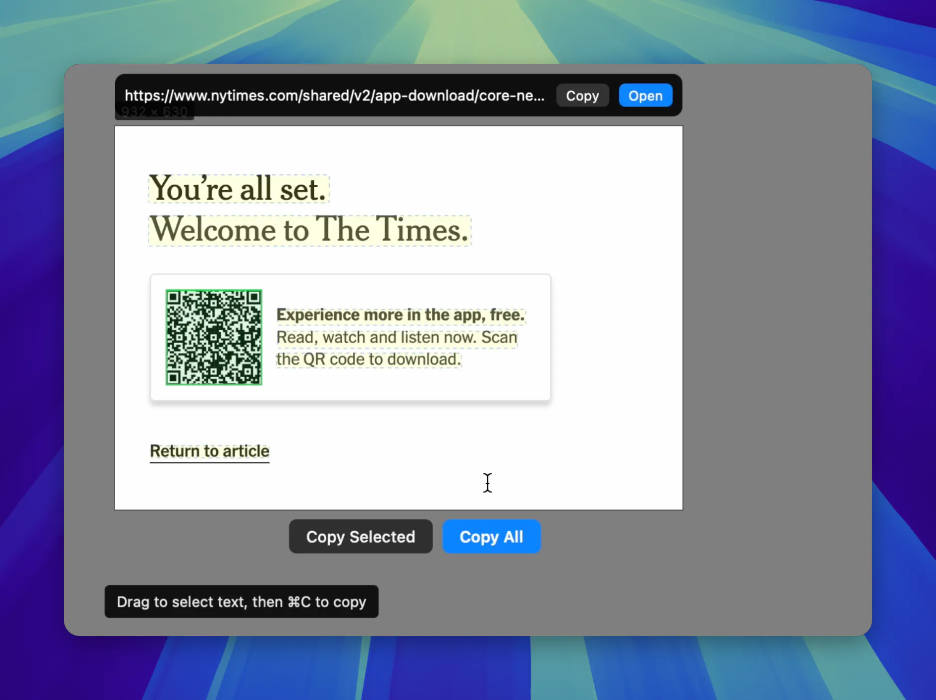Click "Experience more in the app, free." text

[401, 315]
